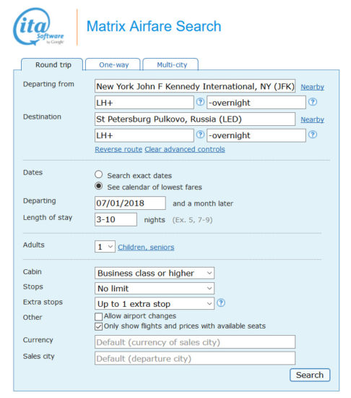Image resolution: width=351 pixels, height=398 pixels.
Task: Open the Adults count dropdown
Action: pyautogui.click(x=105, y=247)
